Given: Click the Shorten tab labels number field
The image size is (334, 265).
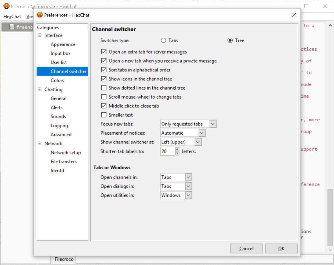Looking at the screenshot, I should tap(167, 151).
